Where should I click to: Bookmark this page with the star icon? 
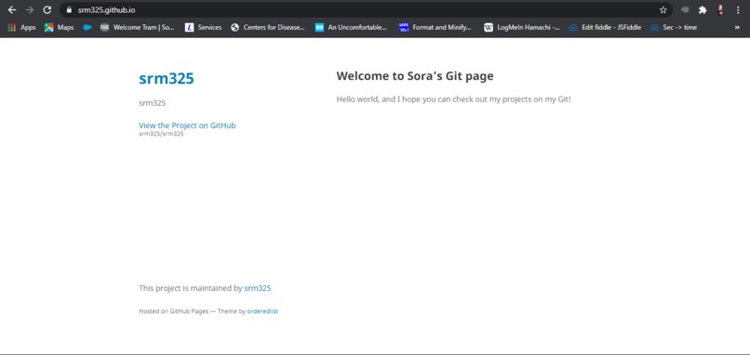tap(663, 10)
